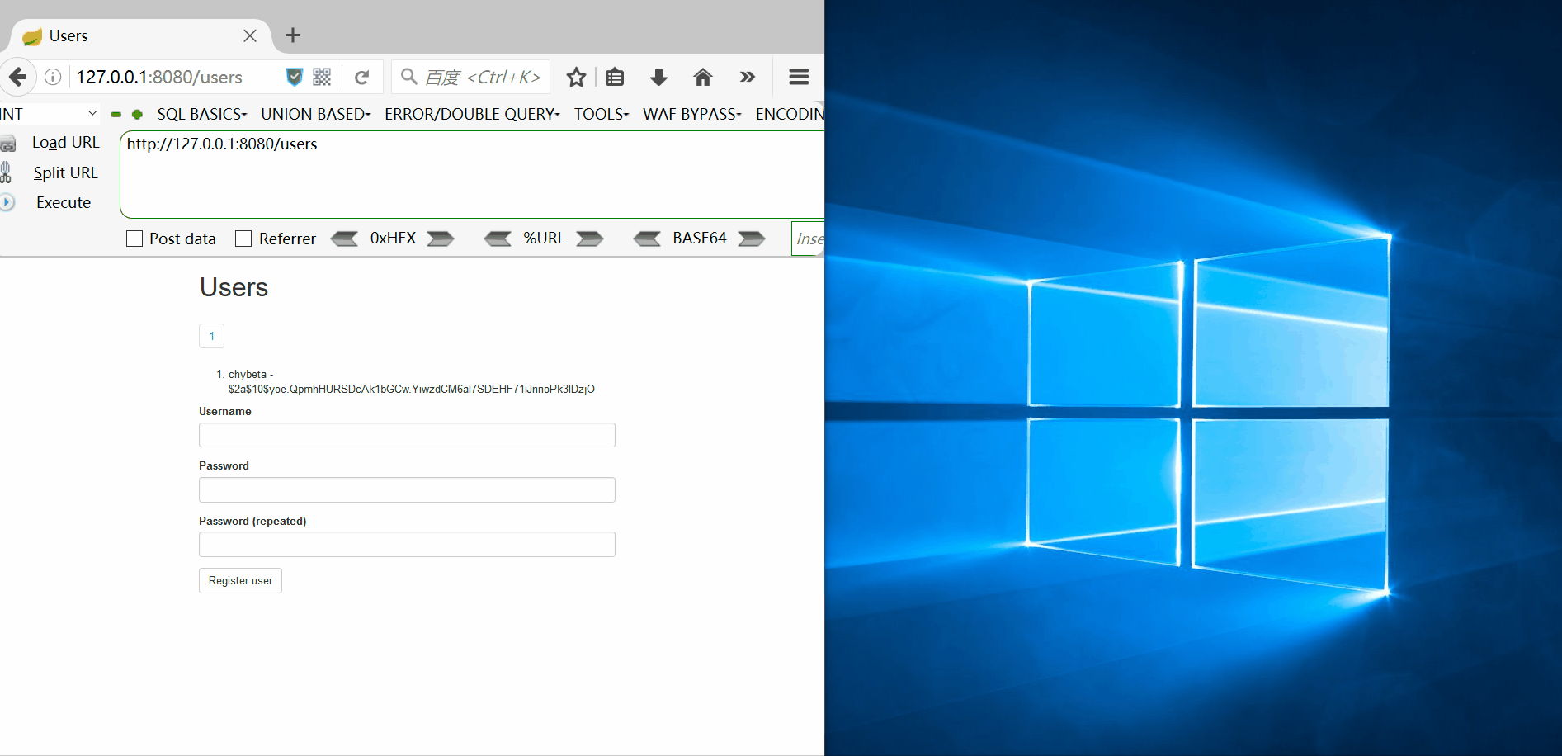The width and height of the screenshot is (1562, 756).
Task: Enable the Post data checkbox
Action: point(134,238)
